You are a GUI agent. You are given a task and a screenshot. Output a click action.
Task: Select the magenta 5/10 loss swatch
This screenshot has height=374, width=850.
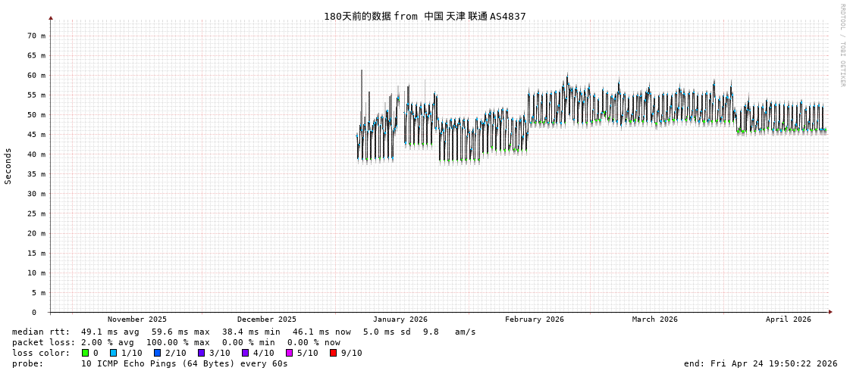290,353
